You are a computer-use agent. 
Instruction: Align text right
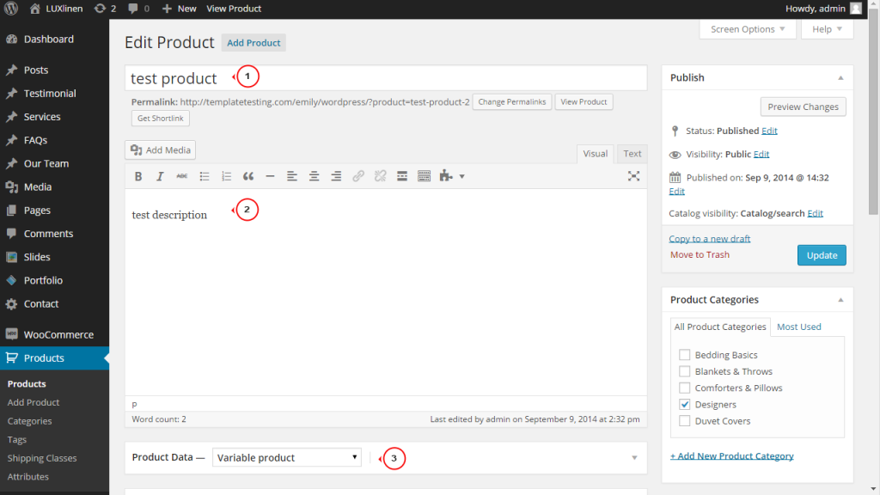tap(336, 176)
